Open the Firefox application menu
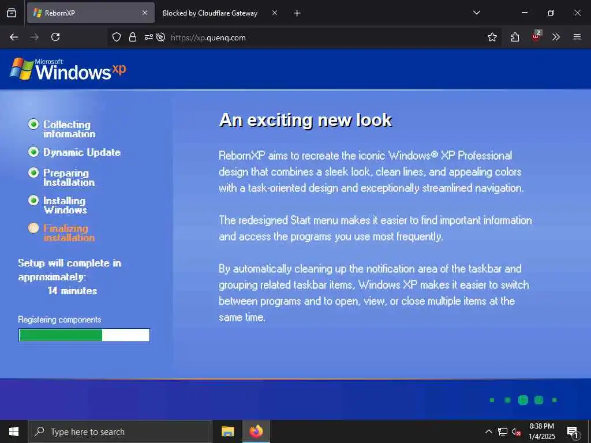Image resolution: width=591 pixels, height=443 pixels. [x=577, y=37]
